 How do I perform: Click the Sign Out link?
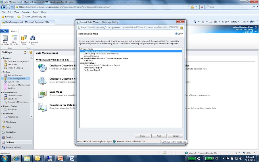coord(249,32)
